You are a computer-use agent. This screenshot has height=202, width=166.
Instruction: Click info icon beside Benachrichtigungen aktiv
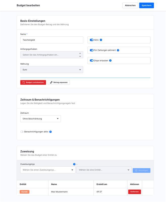pos(50,132)
